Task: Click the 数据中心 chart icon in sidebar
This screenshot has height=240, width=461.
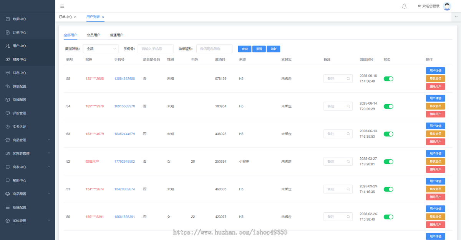Action: [x=8, y=19]
